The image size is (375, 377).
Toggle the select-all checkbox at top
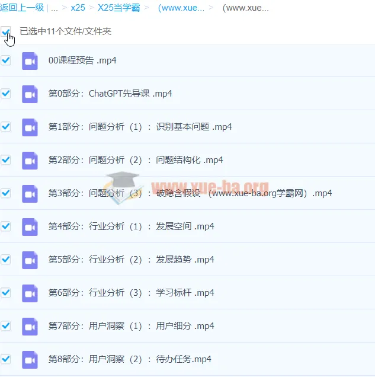(x=5, y=31)
